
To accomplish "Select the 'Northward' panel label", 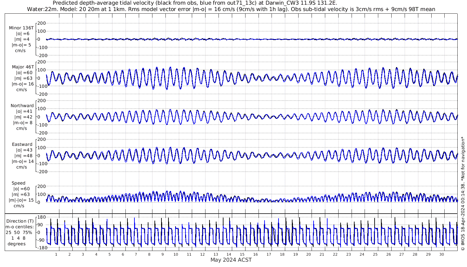I will point(22,106).
